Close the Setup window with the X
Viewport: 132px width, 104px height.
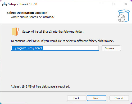pyautogui.click(x=126, y=4)
